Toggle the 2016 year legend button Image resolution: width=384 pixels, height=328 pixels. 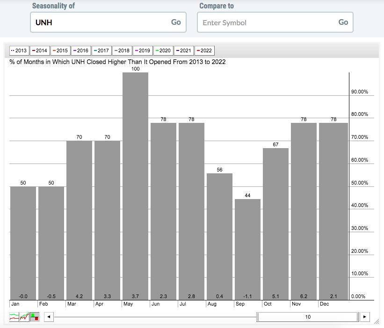[80, 50]
